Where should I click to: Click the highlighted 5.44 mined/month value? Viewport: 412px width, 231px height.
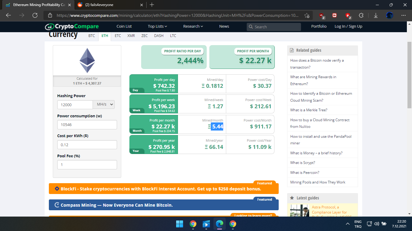(x=217, y=127)
